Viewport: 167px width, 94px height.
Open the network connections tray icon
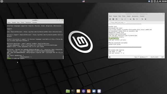point(157,1)
